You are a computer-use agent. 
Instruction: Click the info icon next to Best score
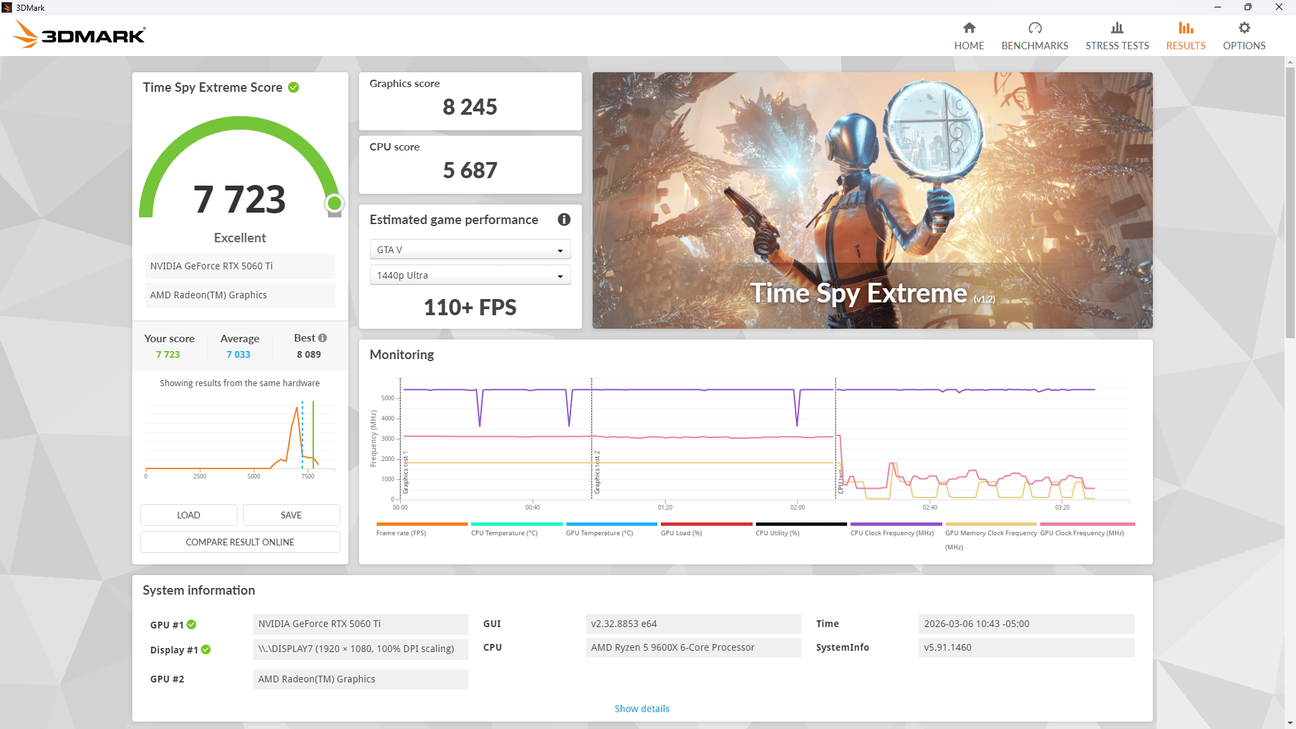323,337
